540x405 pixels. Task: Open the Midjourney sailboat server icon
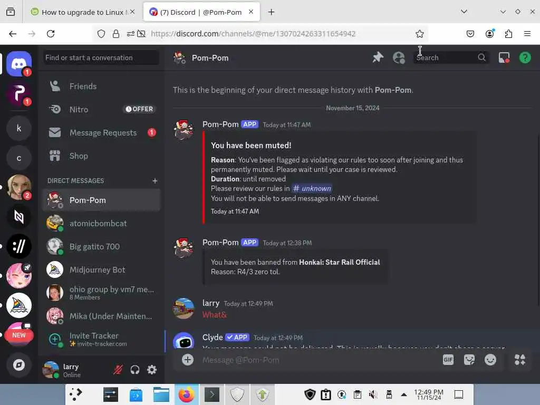19,305
